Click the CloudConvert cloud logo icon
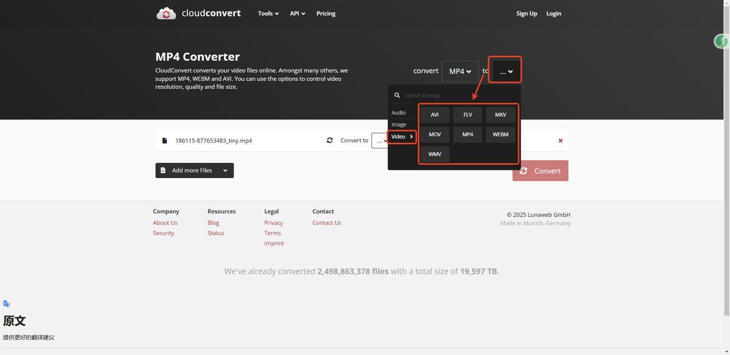Screen dimensions: 730x355 click(166, 13)
